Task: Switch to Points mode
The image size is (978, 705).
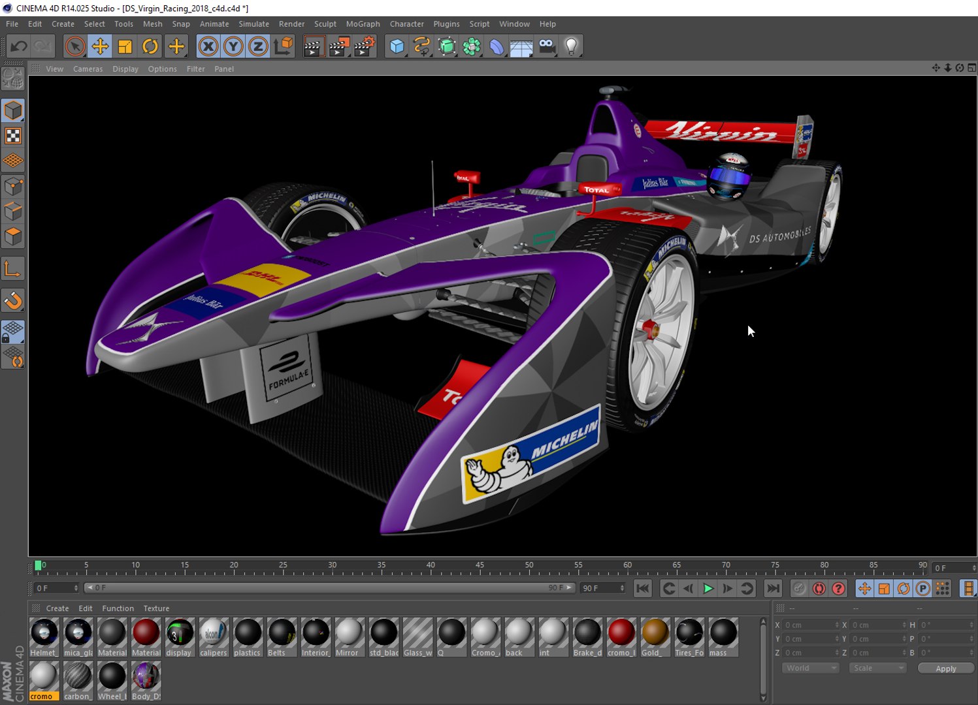Action: 13,187
